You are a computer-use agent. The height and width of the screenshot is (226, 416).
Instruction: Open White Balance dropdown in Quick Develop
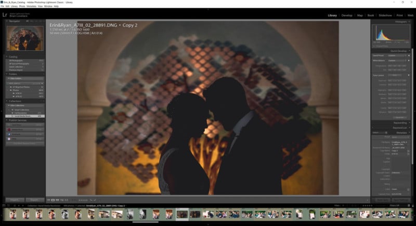[x=397, y=61]
